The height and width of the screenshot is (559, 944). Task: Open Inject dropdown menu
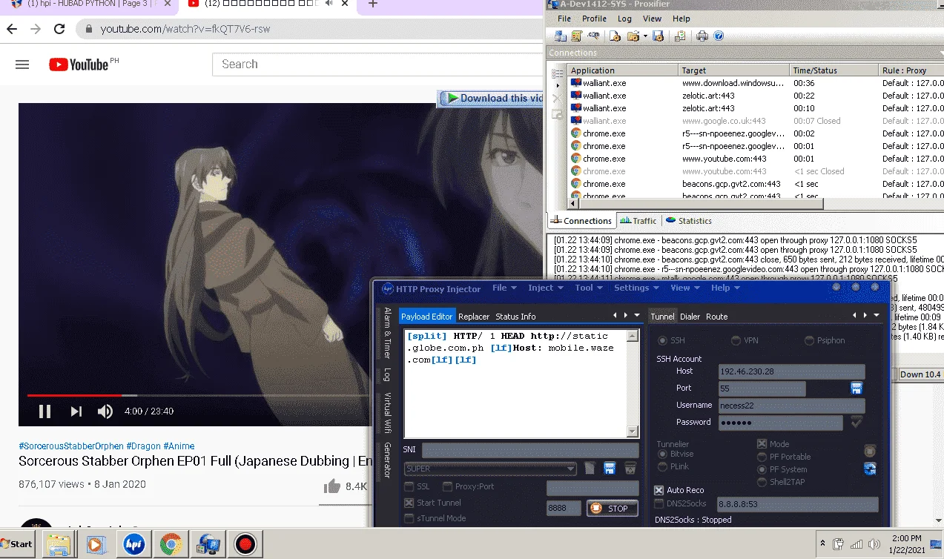[545, 288]
